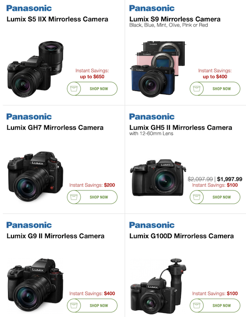
Task: Click the basket icon for Lumix GH7
Action: [x=74, y=197]
